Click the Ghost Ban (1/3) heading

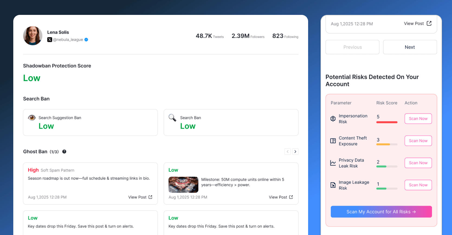[41, 152]
